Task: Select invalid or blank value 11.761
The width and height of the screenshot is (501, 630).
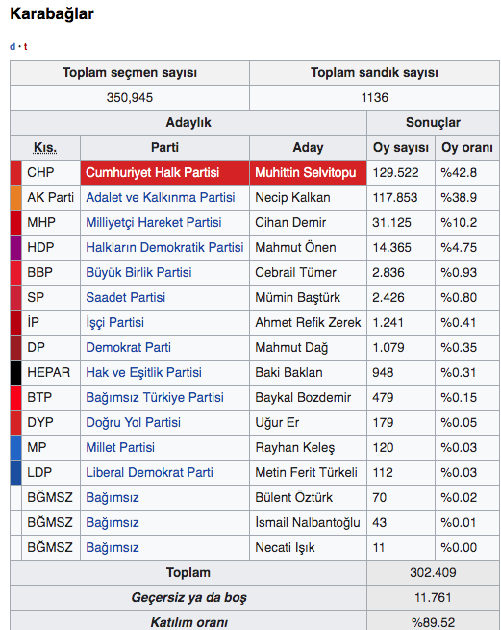Action: click(433, 598)
